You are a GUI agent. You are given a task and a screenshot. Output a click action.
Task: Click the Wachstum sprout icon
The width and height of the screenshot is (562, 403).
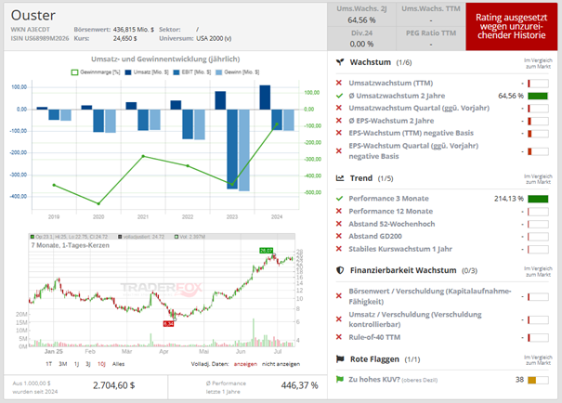coord(340,62)
